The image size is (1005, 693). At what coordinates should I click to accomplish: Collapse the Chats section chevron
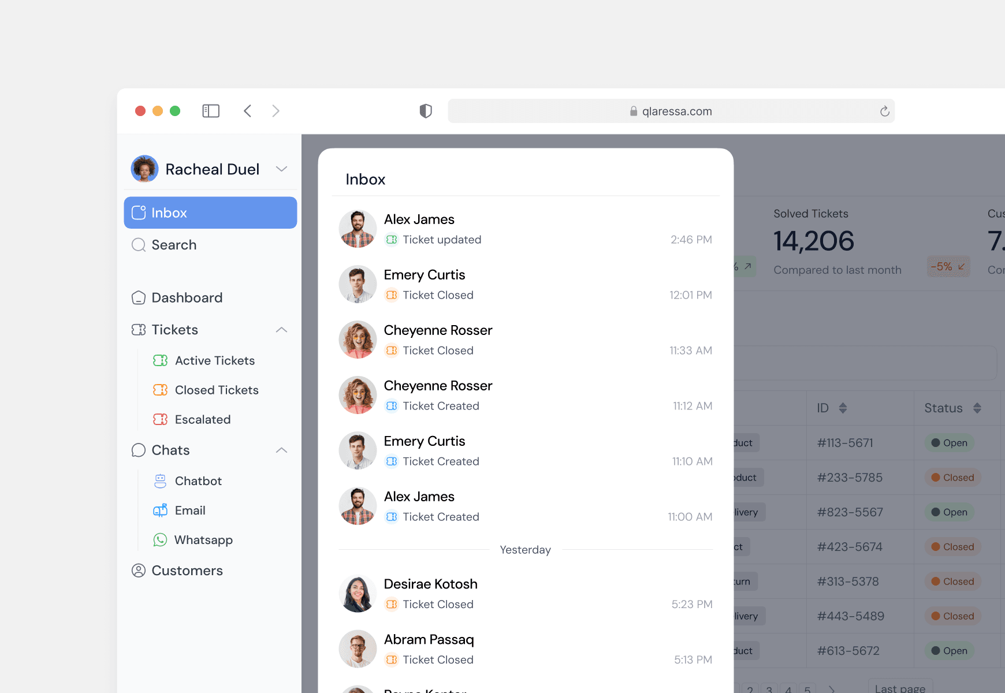pos(281,450)
